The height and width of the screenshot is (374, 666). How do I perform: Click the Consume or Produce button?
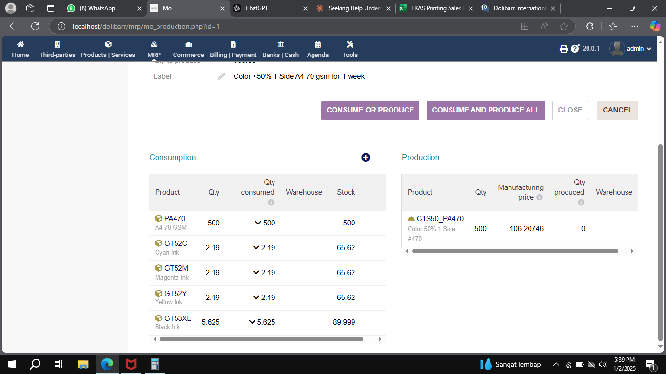(370, 111)
